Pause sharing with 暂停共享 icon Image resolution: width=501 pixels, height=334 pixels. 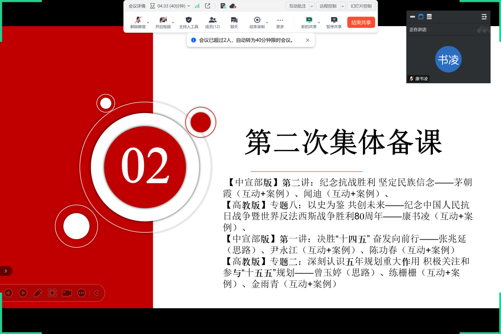pos(334,21)
